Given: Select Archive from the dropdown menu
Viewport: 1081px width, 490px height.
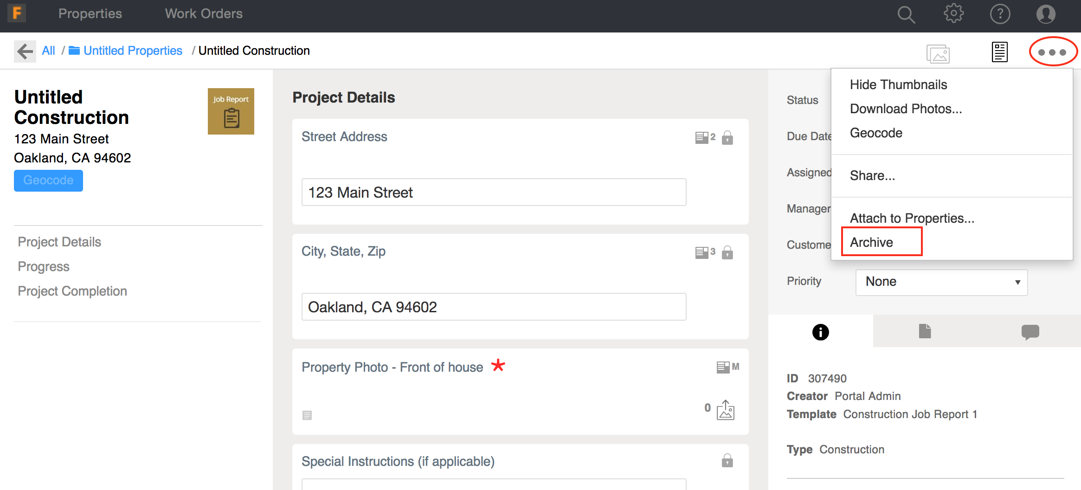Looking at the screenshot, I should coord(872,242).
